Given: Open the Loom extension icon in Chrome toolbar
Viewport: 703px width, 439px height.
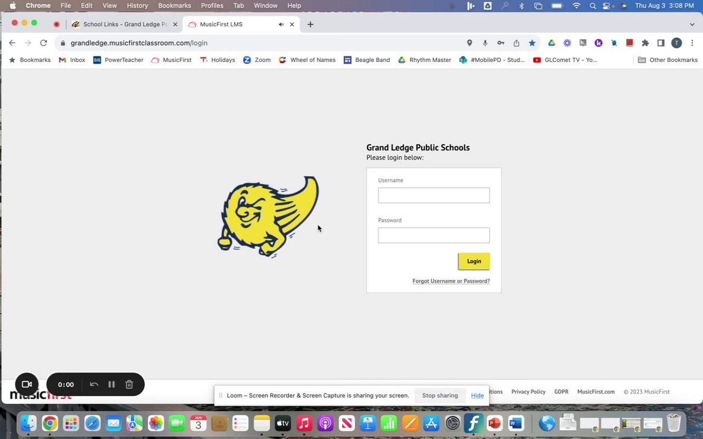Looking at the screenshot, I should pos(567,43).
